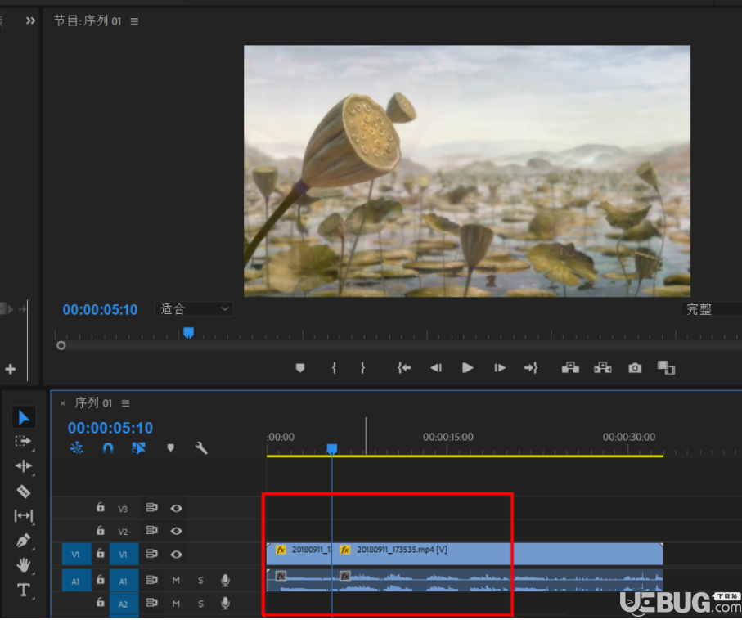The width and height of the screenshot is (742, 620).
Task: Expand hidden panels with double chevron
Action: (30, 20)
